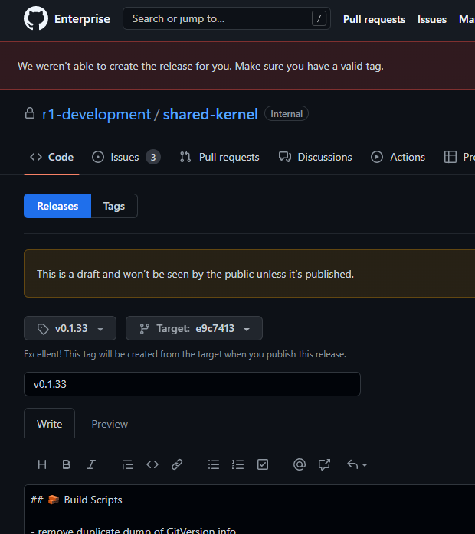Open global Pull requests in top navigation

(374, 19)
